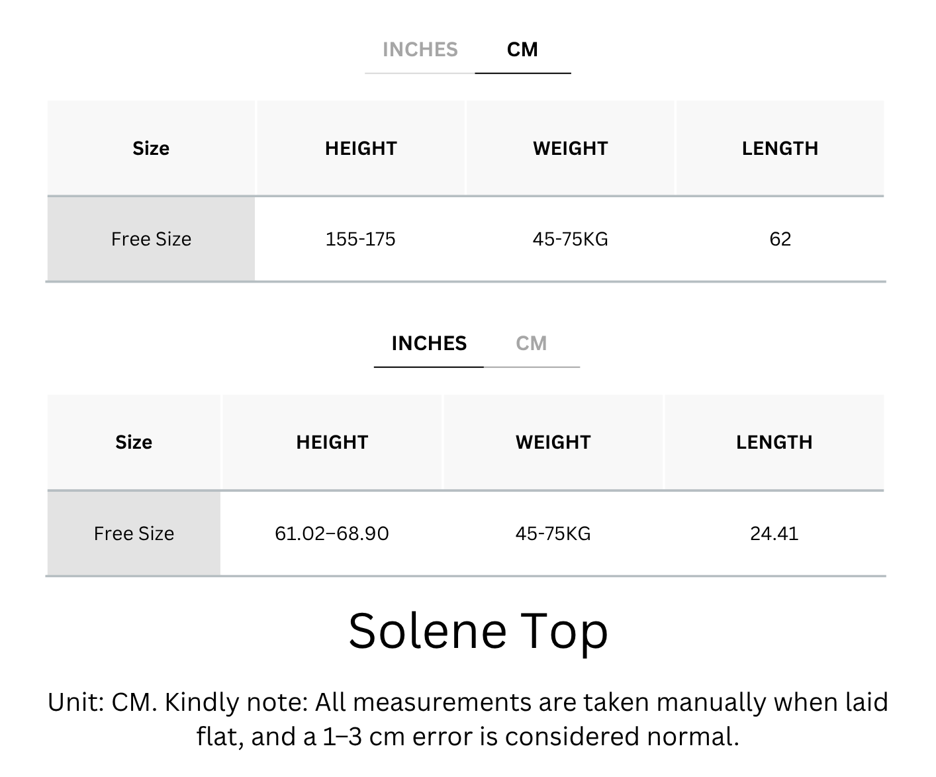Click the LENGTH header in the inches table
This screenshot has width=936, height=777.
tap(774, 442)
